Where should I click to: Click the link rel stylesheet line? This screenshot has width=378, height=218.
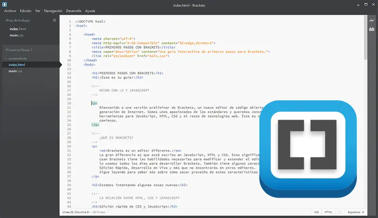(x=130, y=56)
